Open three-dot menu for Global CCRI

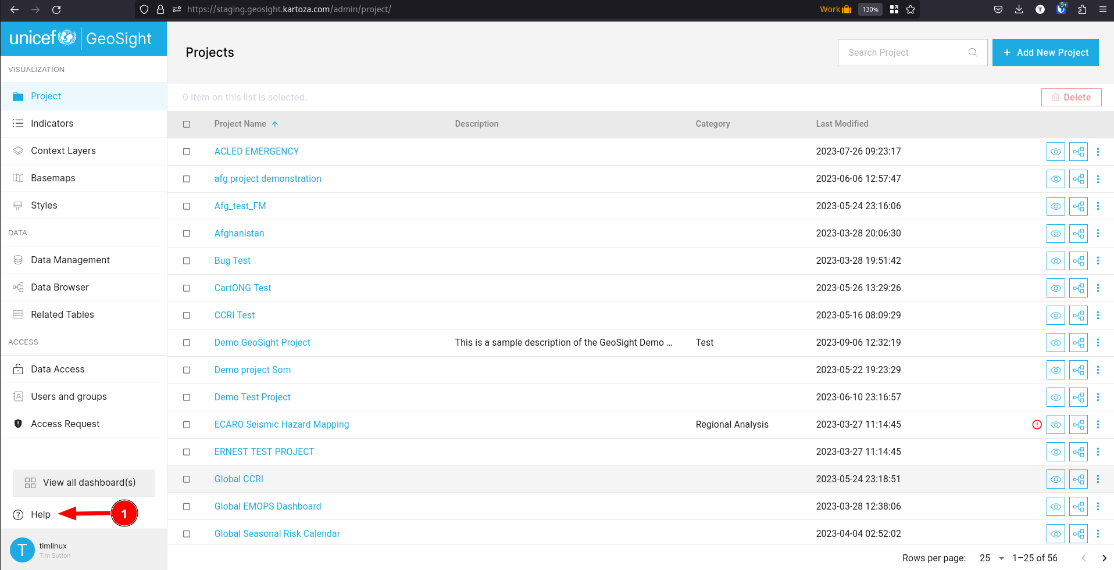(1098, 479)
